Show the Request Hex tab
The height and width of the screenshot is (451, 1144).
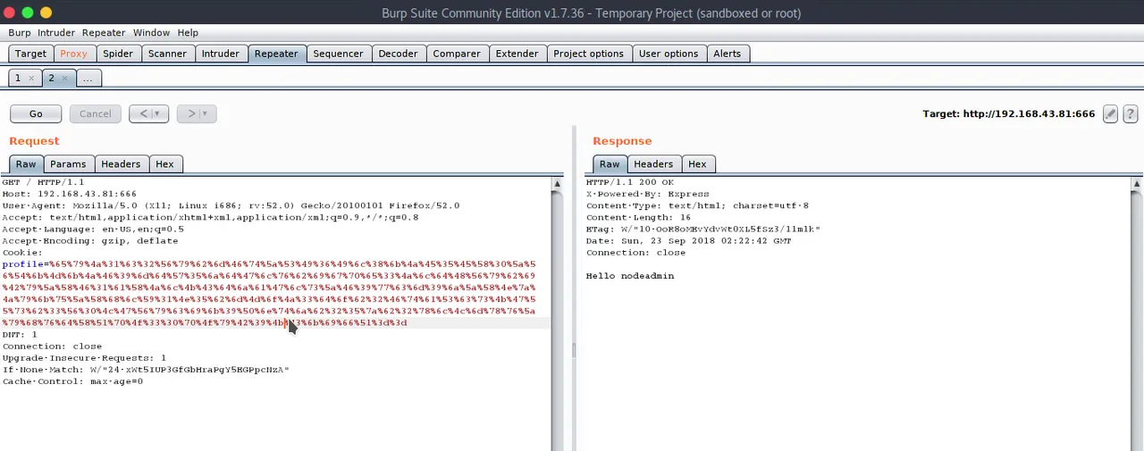pyautogui.click(x=164, y=164)
